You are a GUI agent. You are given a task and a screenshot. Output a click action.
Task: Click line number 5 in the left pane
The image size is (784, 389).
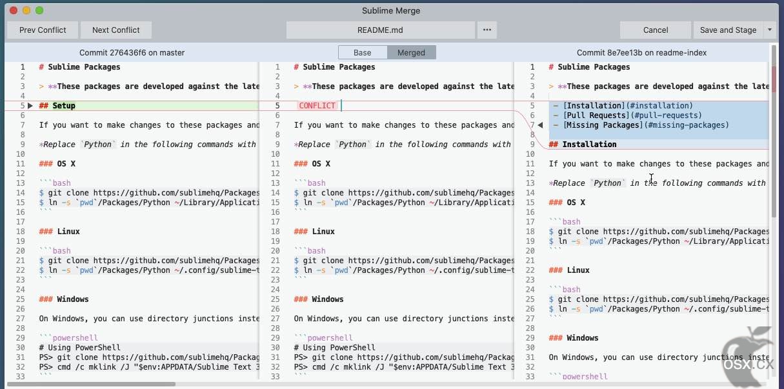click(22, 105)
